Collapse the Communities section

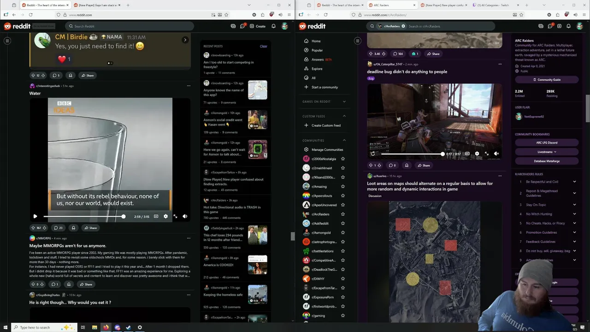pyautogui.click(x=344, y=140)
